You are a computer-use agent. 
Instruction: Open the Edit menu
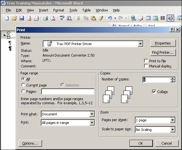(19, 10)
